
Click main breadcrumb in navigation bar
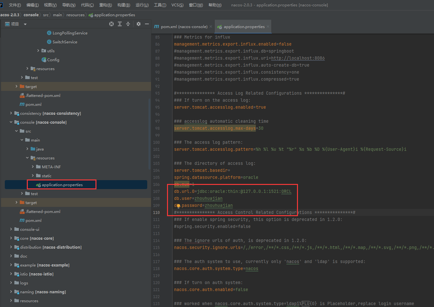click(x=57, y=15)
